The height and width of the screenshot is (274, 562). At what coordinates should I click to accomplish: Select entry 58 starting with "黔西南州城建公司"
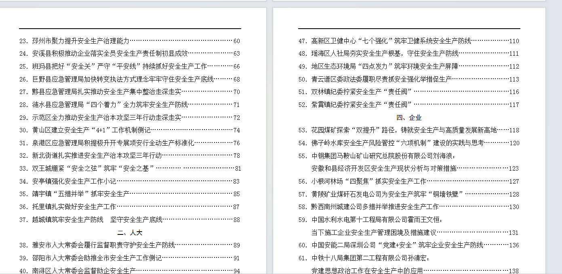[x=409, y=207]
